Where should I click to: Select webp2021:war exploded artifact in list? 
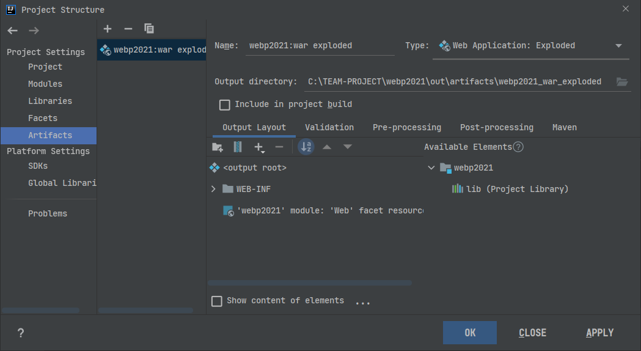coord(152,50)
